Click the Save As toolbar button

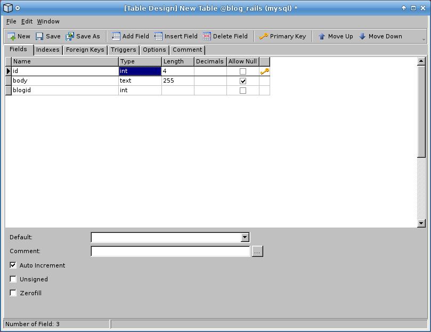click(x=83, y=36)
